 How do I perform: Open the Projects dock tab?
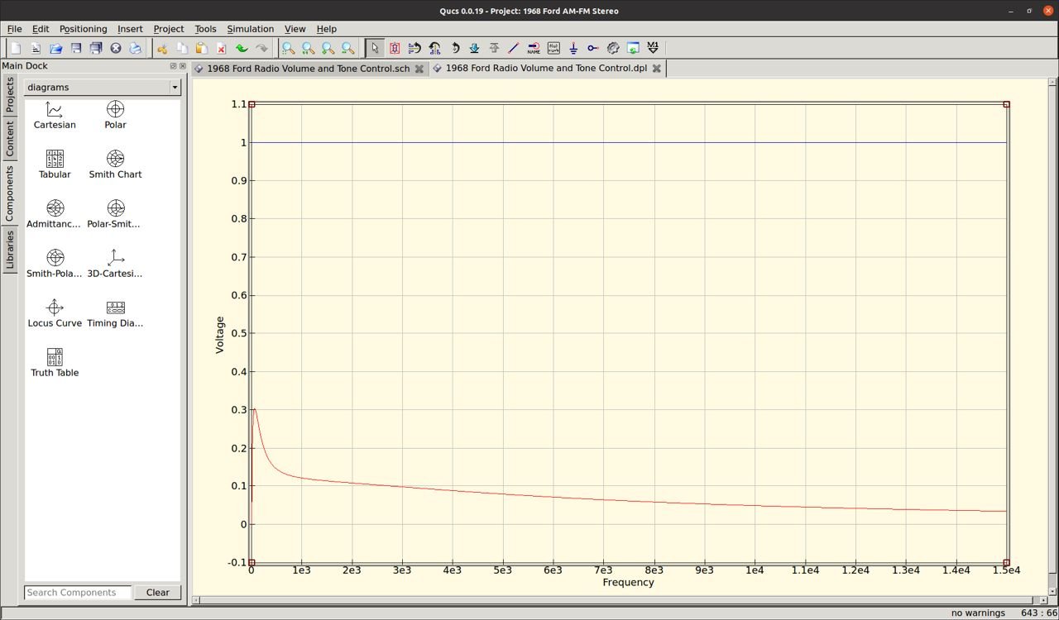pyautogui.click(x=10, y=95)
